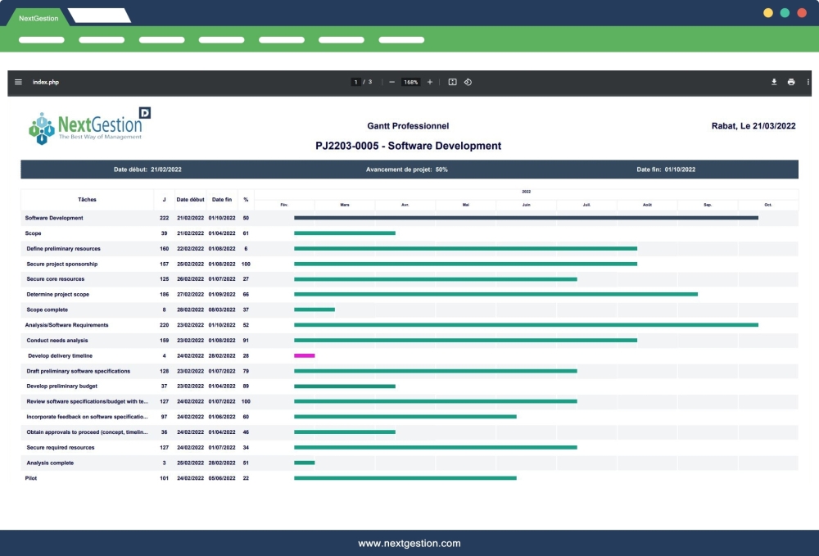
Task: Click the Software Development progress bar
Action: coord(527,218)
